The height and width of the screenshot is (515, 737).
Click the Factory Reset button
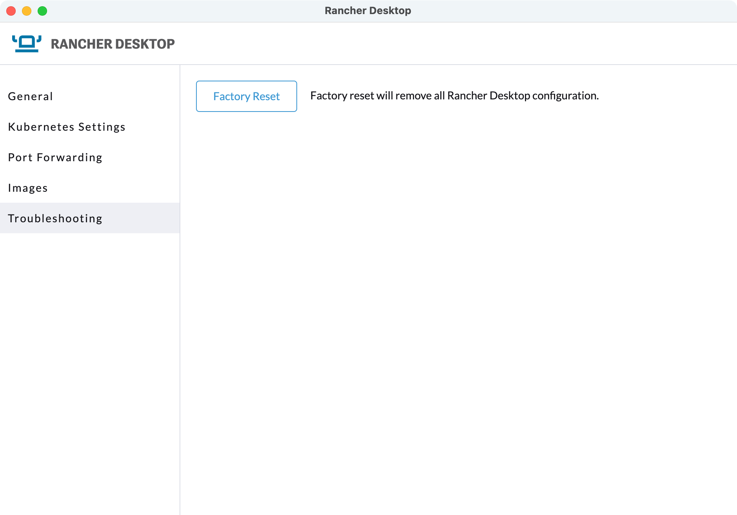246,96
